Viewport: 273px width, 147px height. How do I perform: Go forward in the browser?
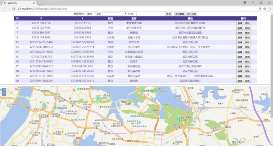click(x=8, y=9)
